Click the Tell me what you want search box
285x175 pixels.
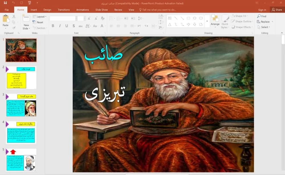pyautogui.click(x=157, y=10)
